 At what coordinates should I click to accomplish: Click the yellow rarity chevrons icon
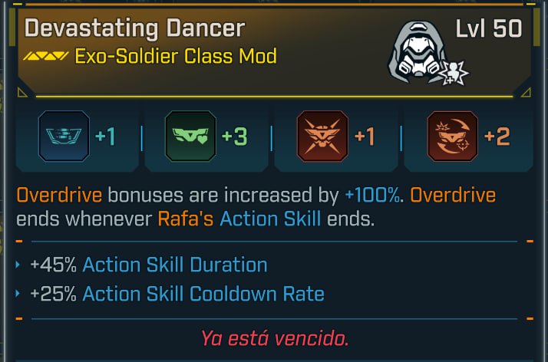46,56
